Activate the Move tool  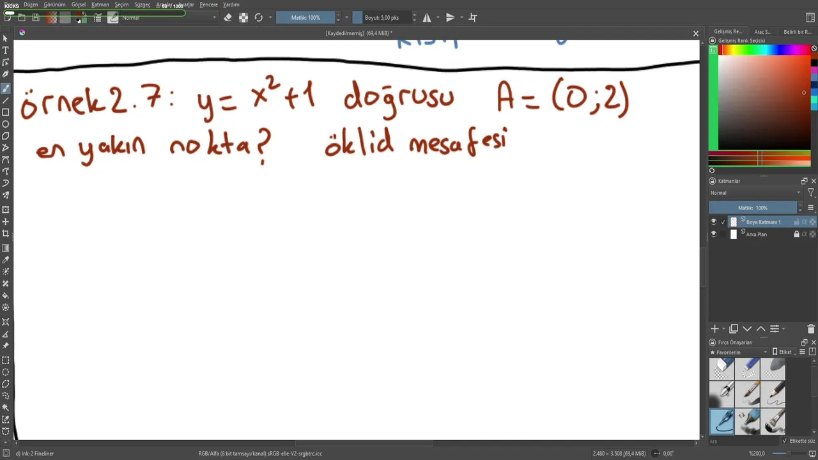point(6,222)
